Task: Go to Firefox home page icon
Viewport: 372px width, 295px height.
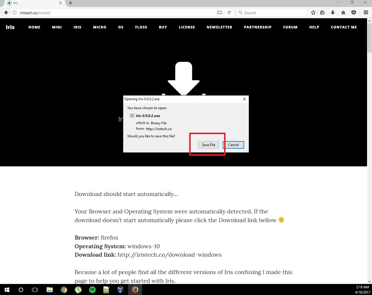Action: click(343, 13)
